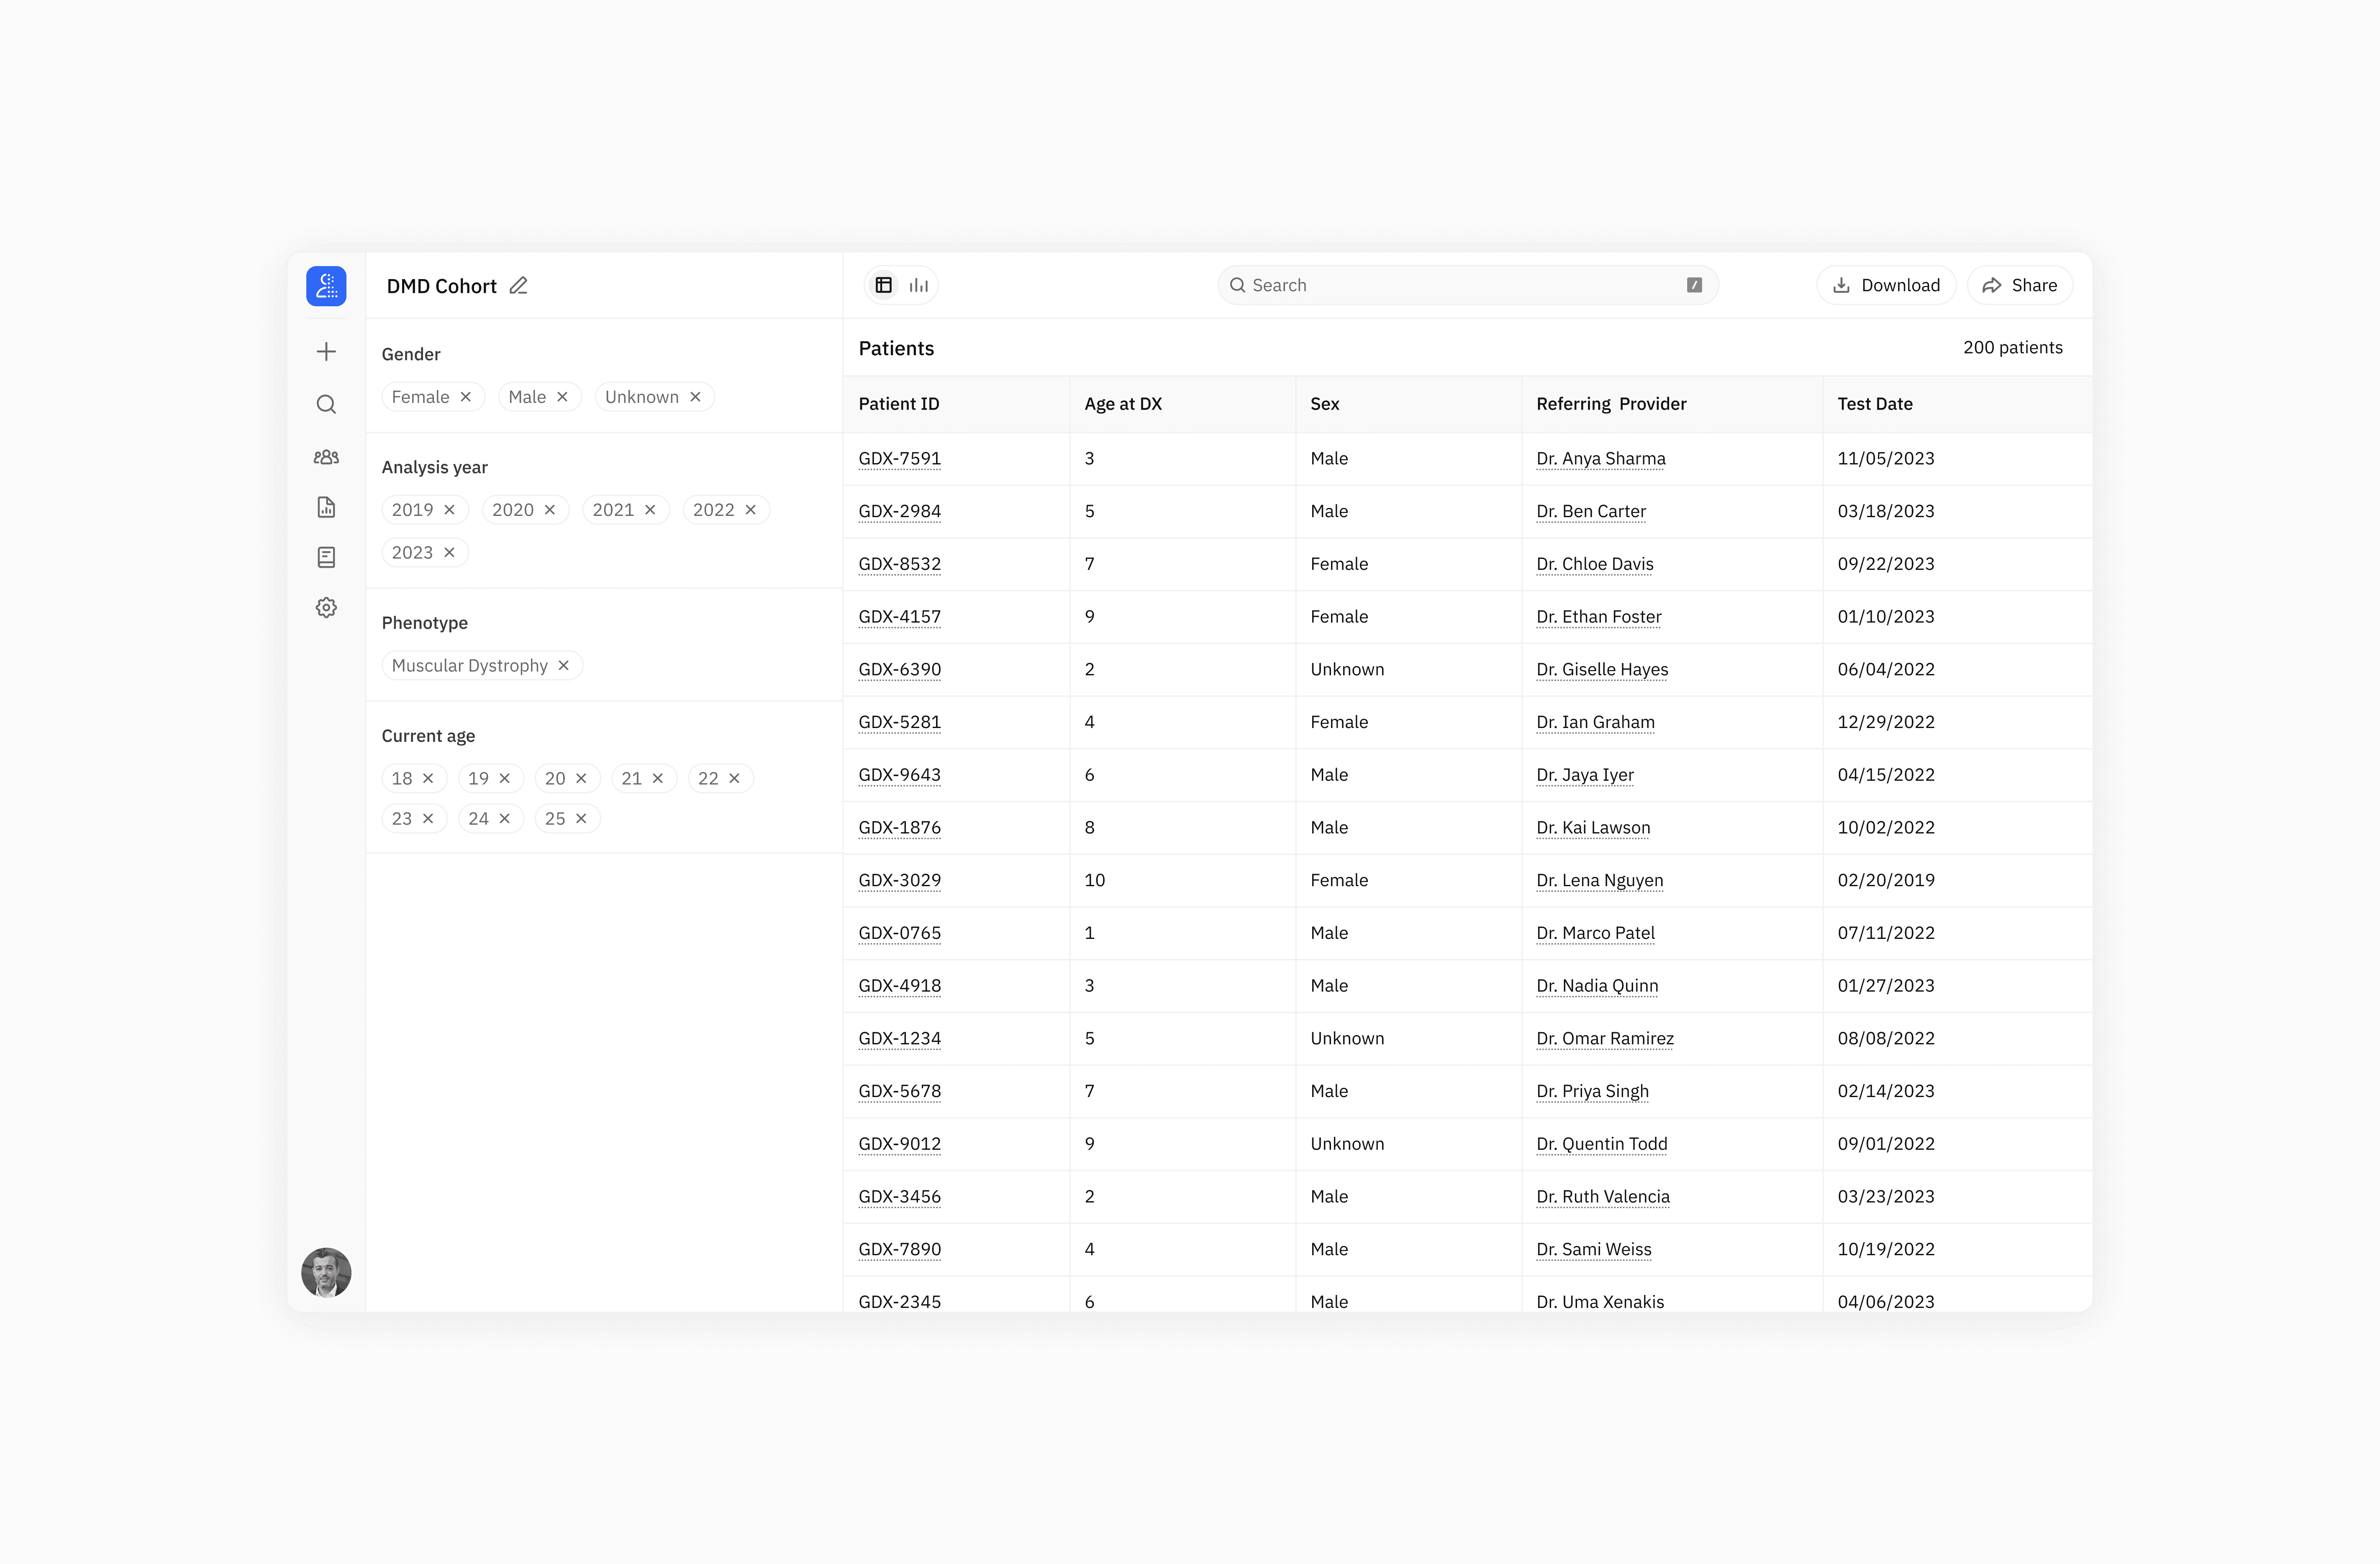Open the patients group icon in sidebar

coord(326,457)
